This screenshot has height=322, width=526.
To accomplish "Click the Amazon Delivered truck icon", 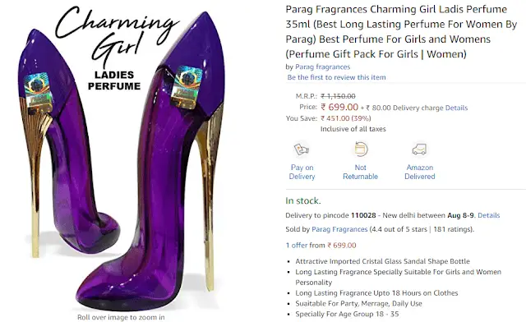I will [419, 149].
